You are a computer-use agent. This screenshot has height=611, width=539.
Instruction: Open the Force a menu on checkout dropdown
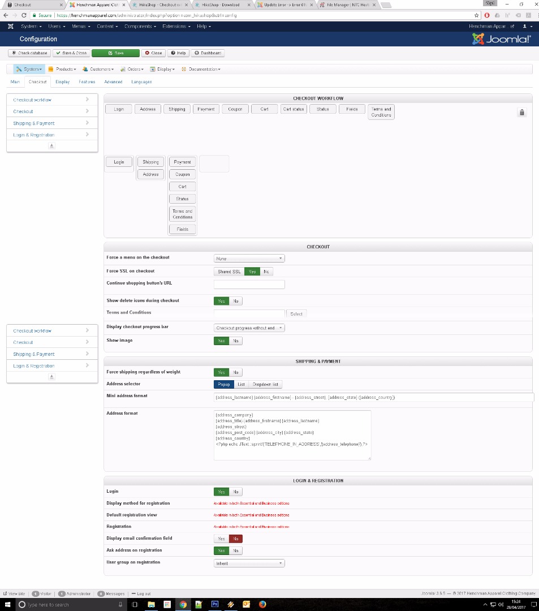click(249, 259)
